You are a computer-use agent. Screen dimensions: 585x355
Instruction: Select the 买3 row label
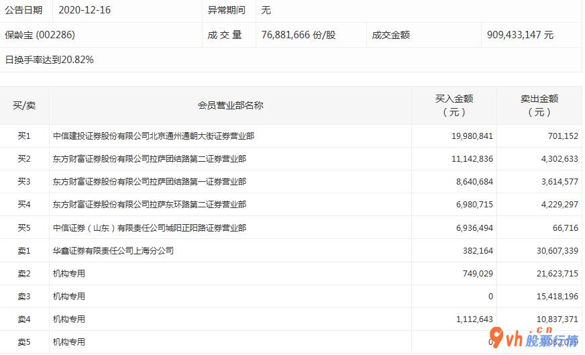[24, 182]
